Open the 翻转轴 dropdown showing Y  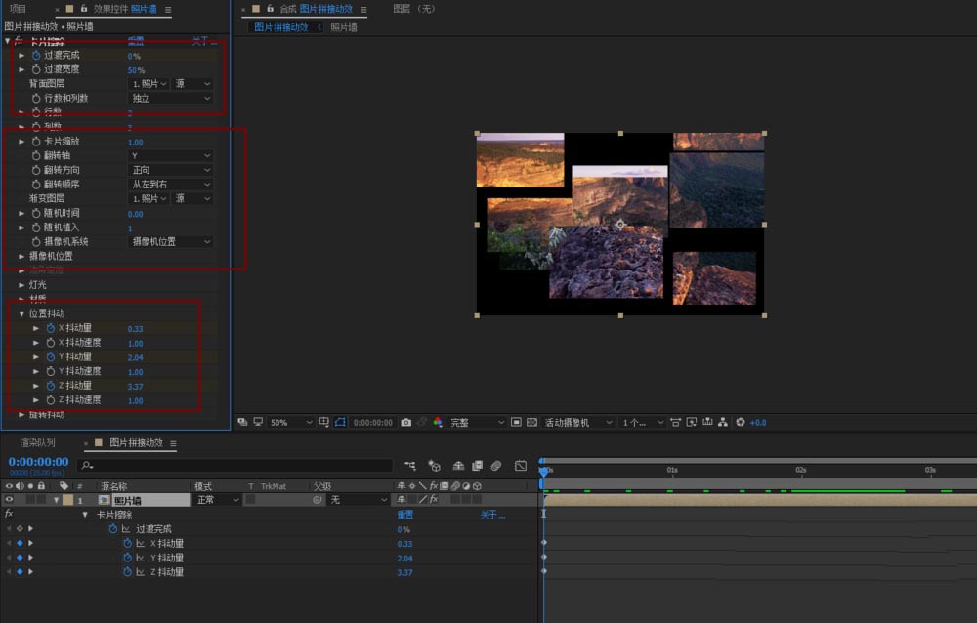(171, 155)
